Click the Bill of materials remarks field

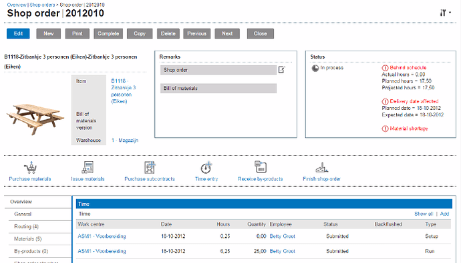tap(218, 88)
